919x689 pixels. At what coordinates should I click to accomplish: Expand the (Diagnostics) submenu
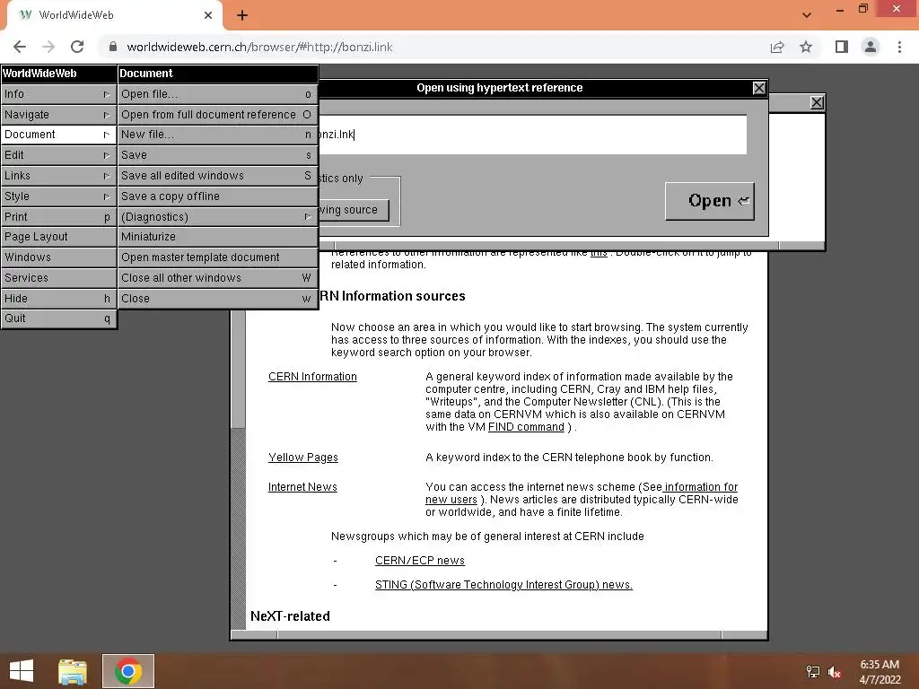point(218,216)
